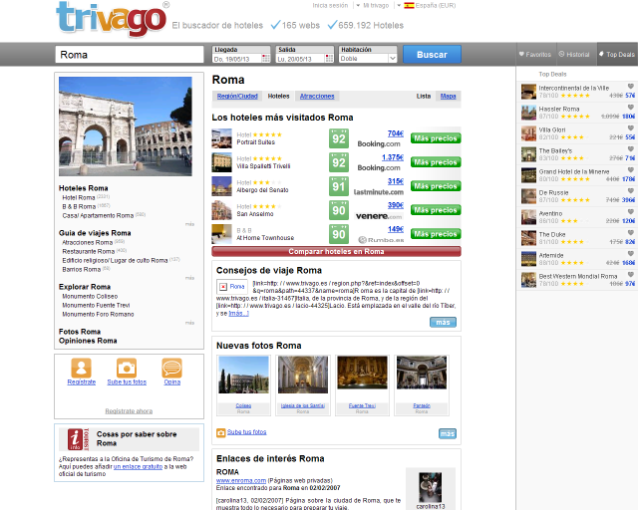Open the Panteón photo thumbnail
The height and width of the screenshot is (510, 638).
click(x=422, y=373)
